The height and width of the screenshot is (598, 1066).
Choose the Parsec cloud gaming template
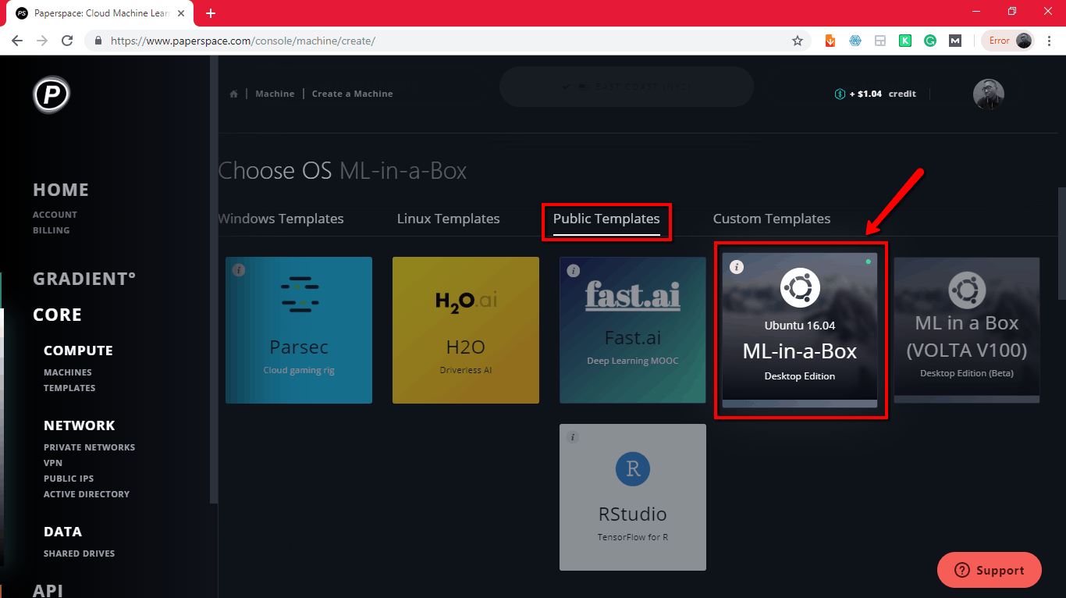click(x=299, y=330)
